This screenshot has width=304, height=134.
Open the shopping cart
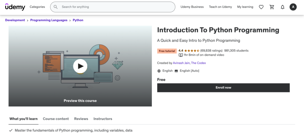[272, 7]
